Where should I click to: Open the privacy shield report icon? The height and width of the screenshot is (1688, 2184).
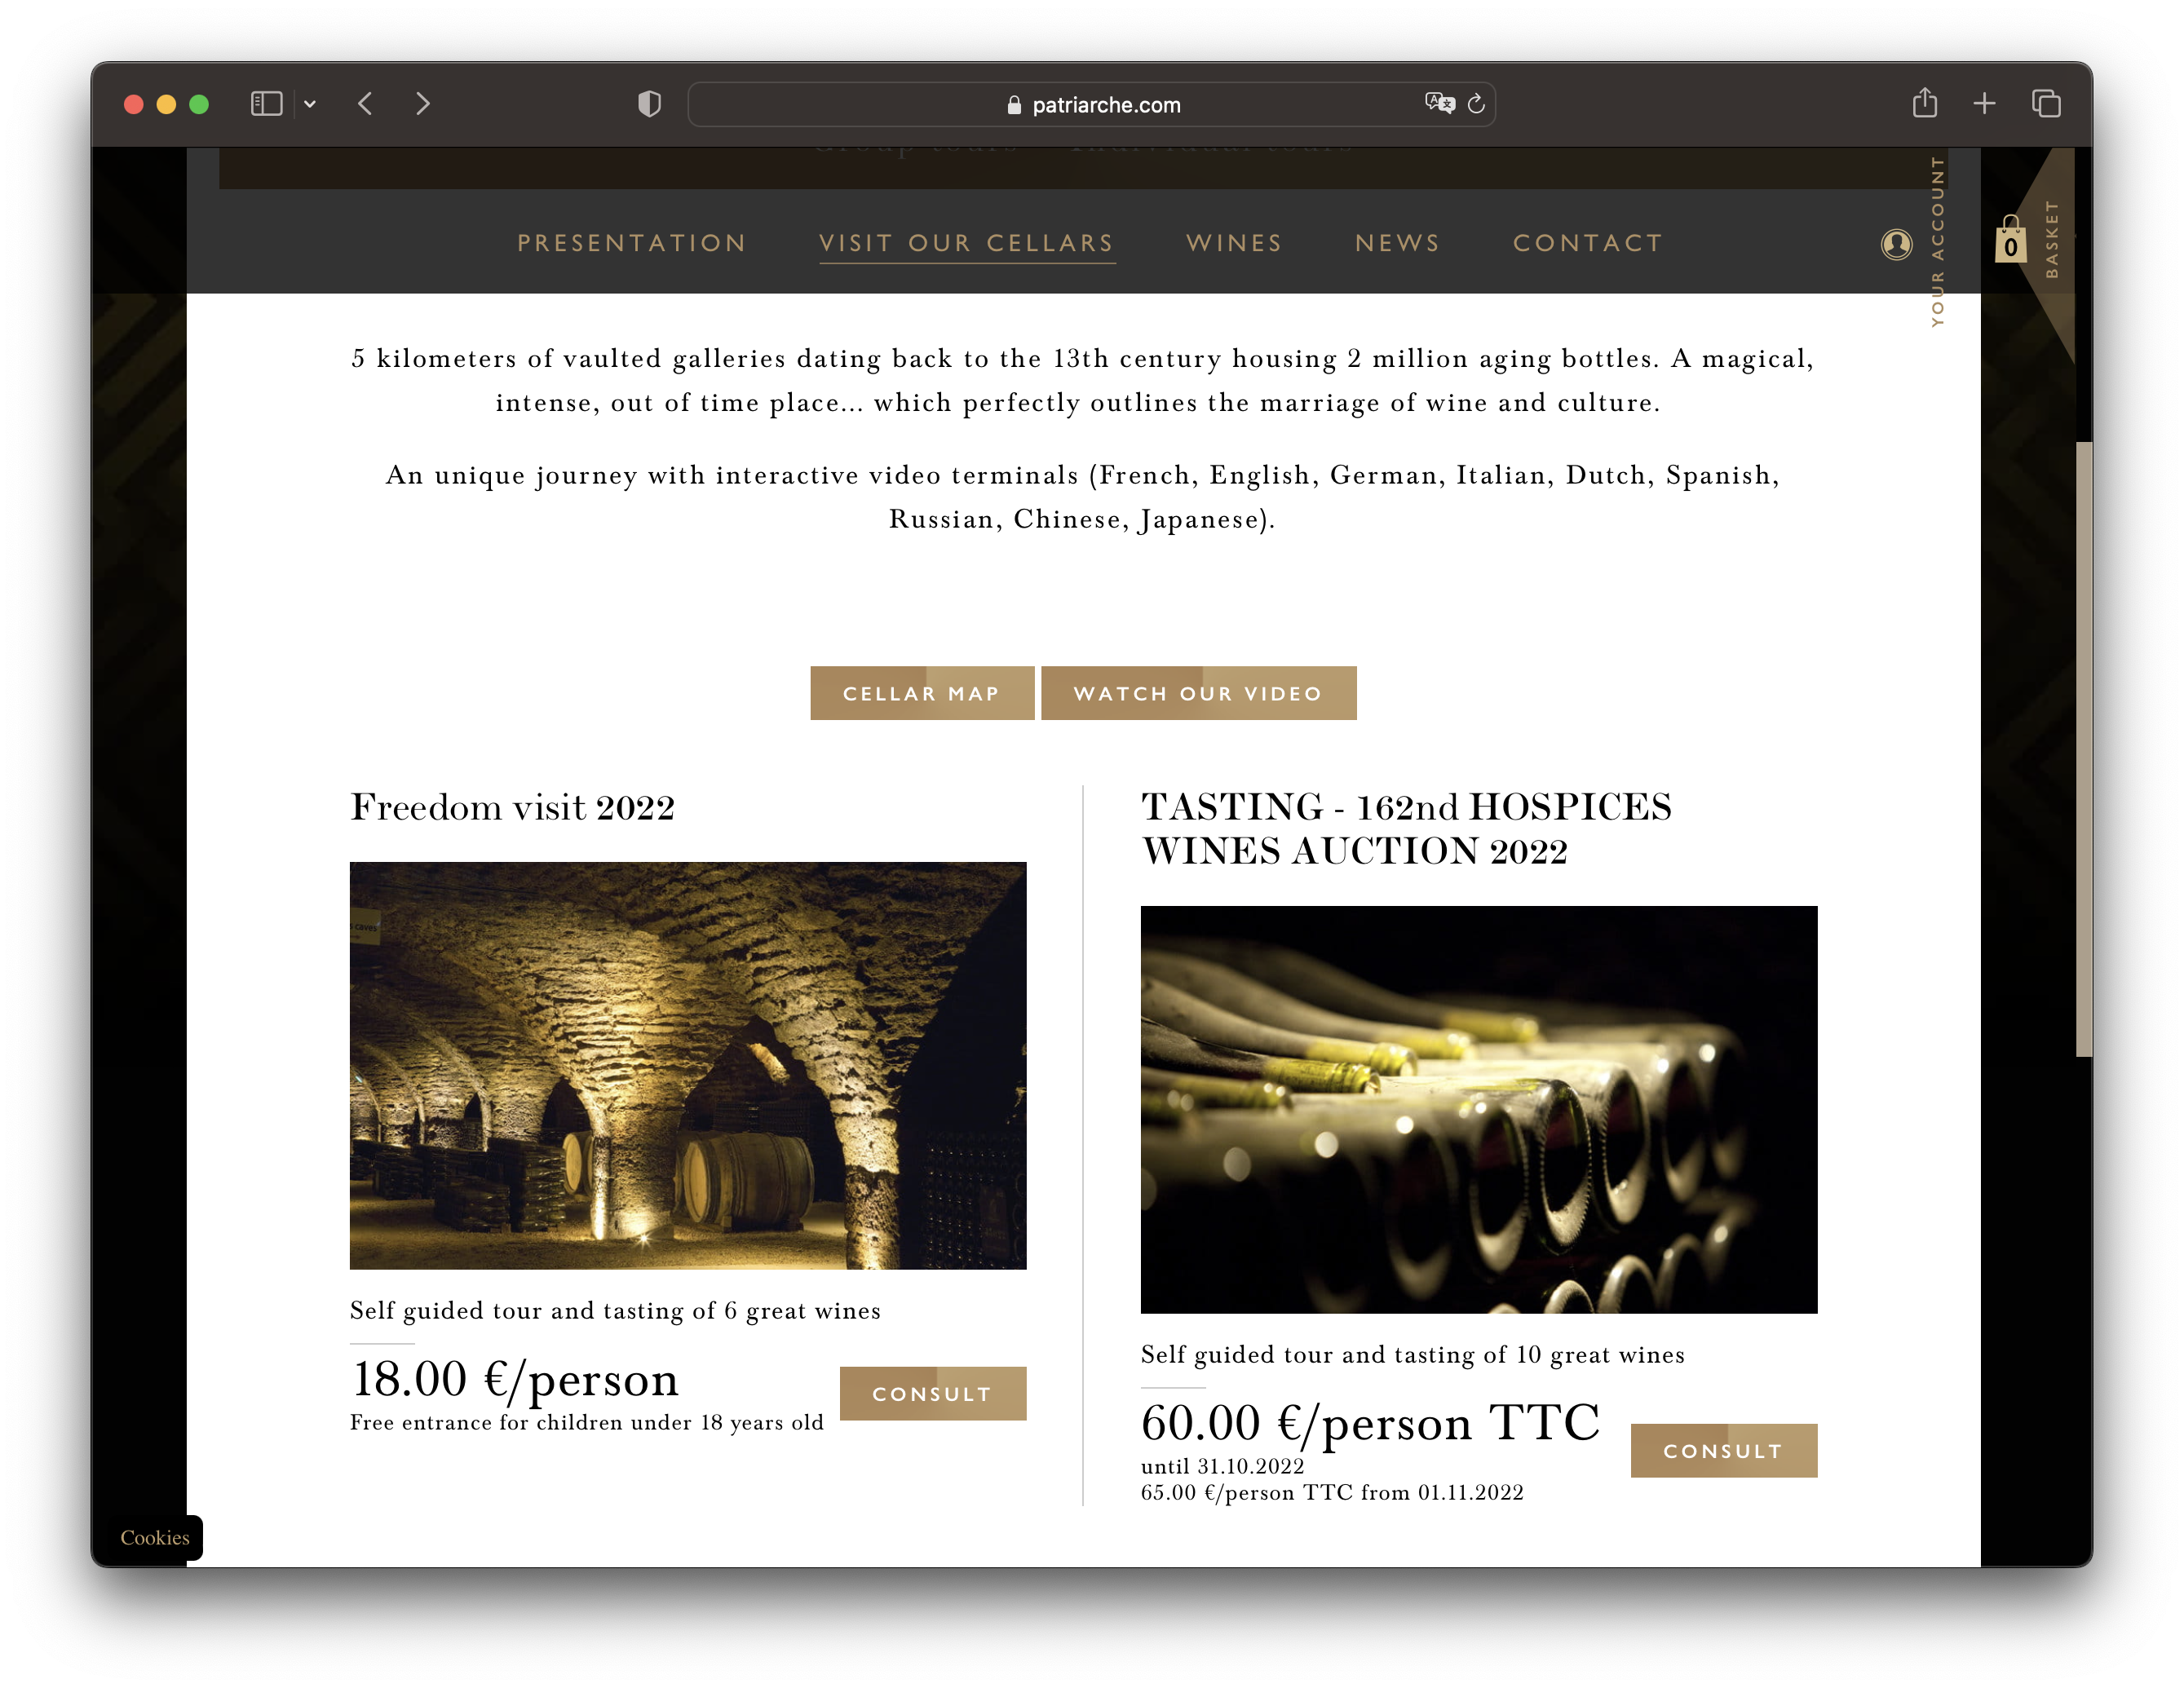(x=649, y=104)
